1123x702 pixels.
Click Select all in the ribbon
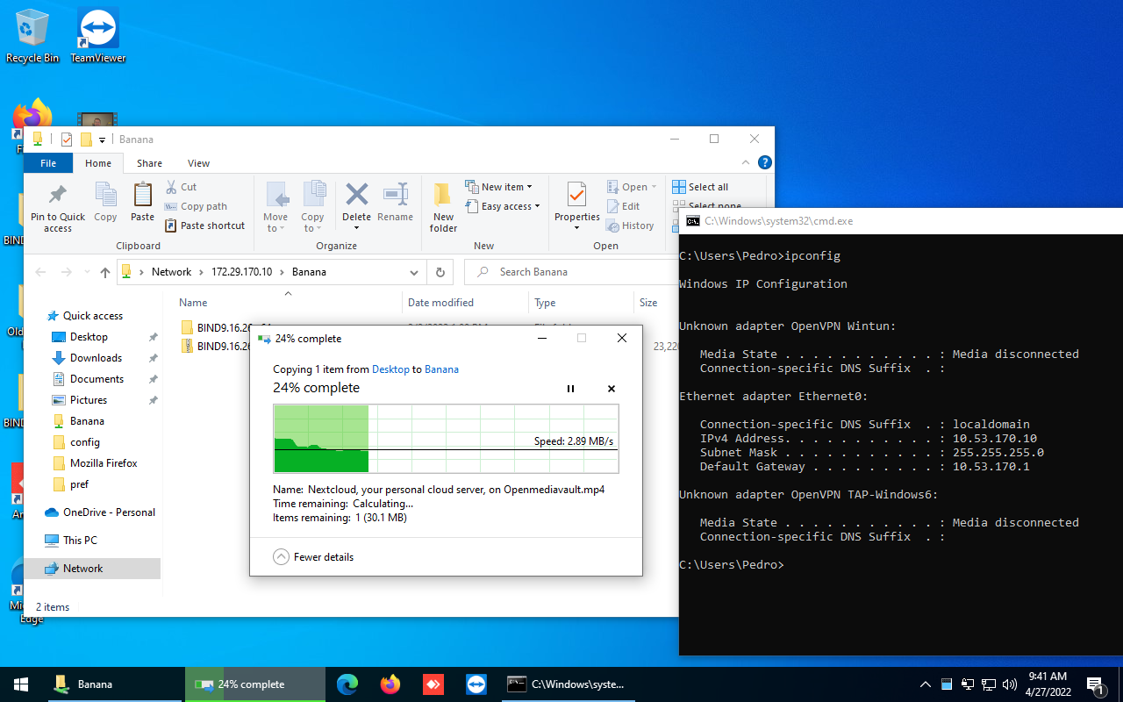(707, 187)
